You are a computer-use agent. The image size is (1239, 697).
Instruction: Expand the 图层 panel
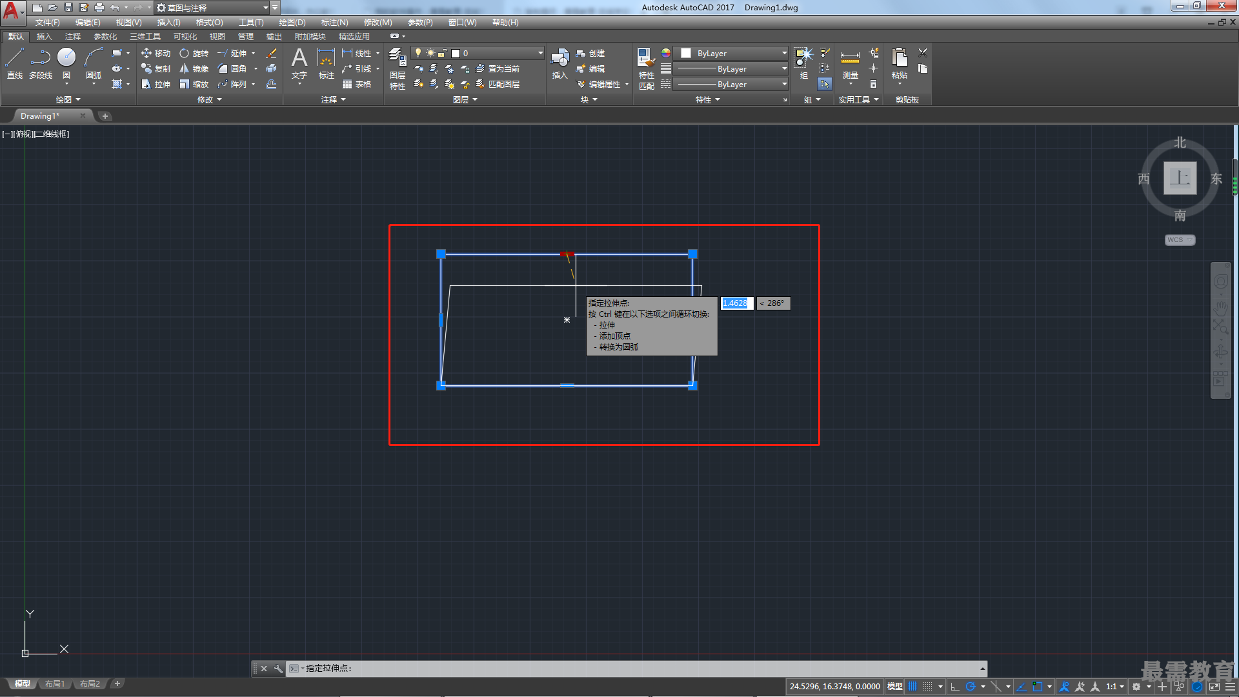pyautogui.click(x=465, y=99)
